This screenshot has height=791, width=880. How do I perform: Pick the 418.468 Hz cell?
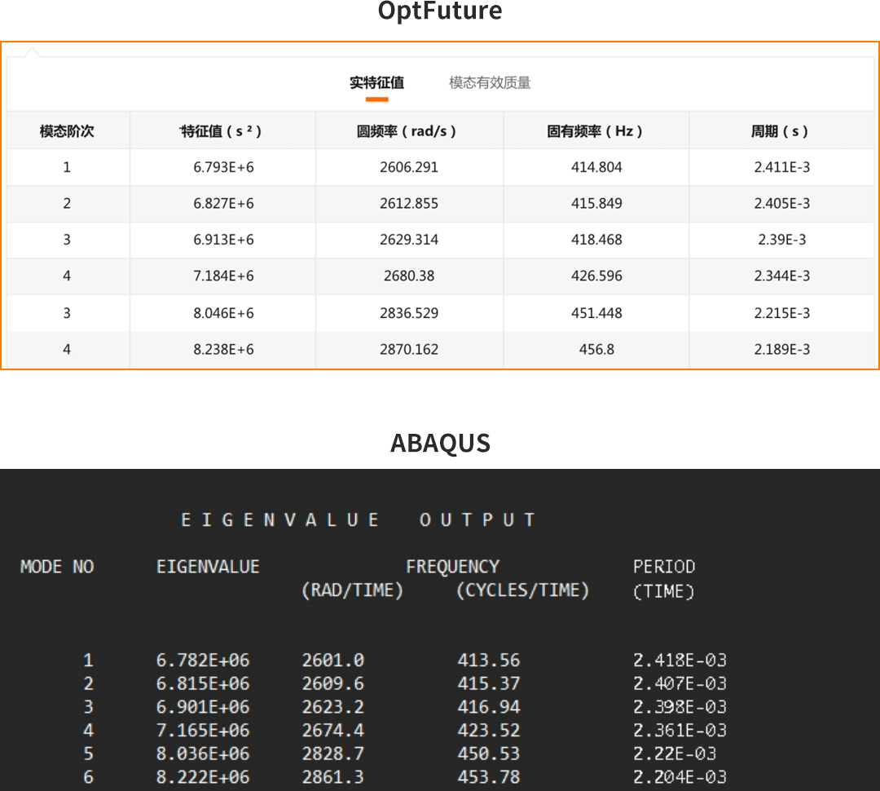point(596,240)
